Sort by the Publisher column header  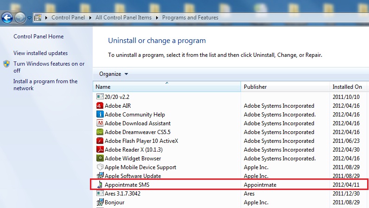285,86
